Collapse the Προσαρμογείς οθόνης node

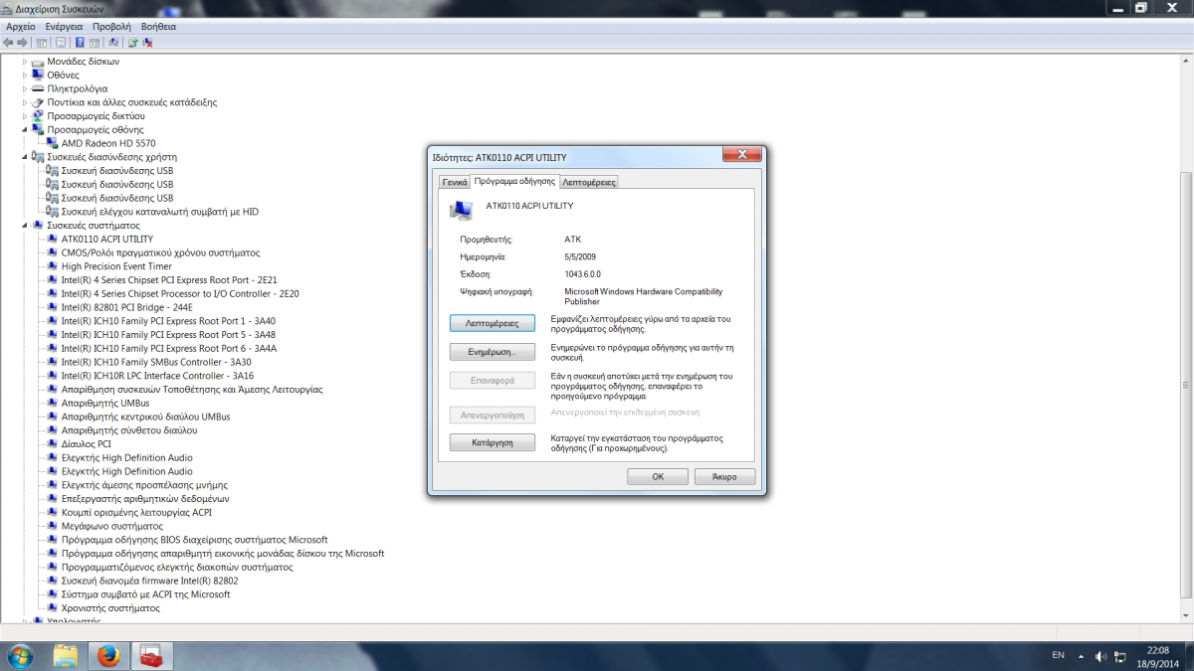(x=25, y=129)
